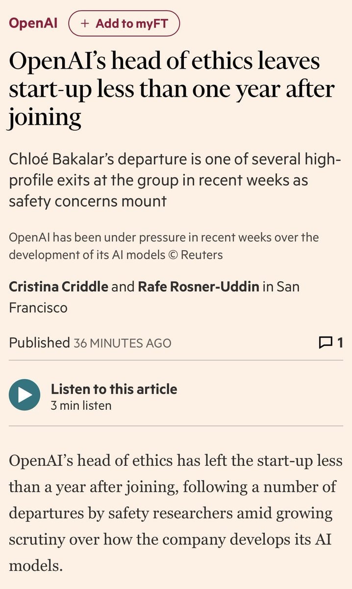Image resolution: width=352 pixels, height=589 pixels.
Task: Click the San Francisco location text
Action: [x=154, y=297]
